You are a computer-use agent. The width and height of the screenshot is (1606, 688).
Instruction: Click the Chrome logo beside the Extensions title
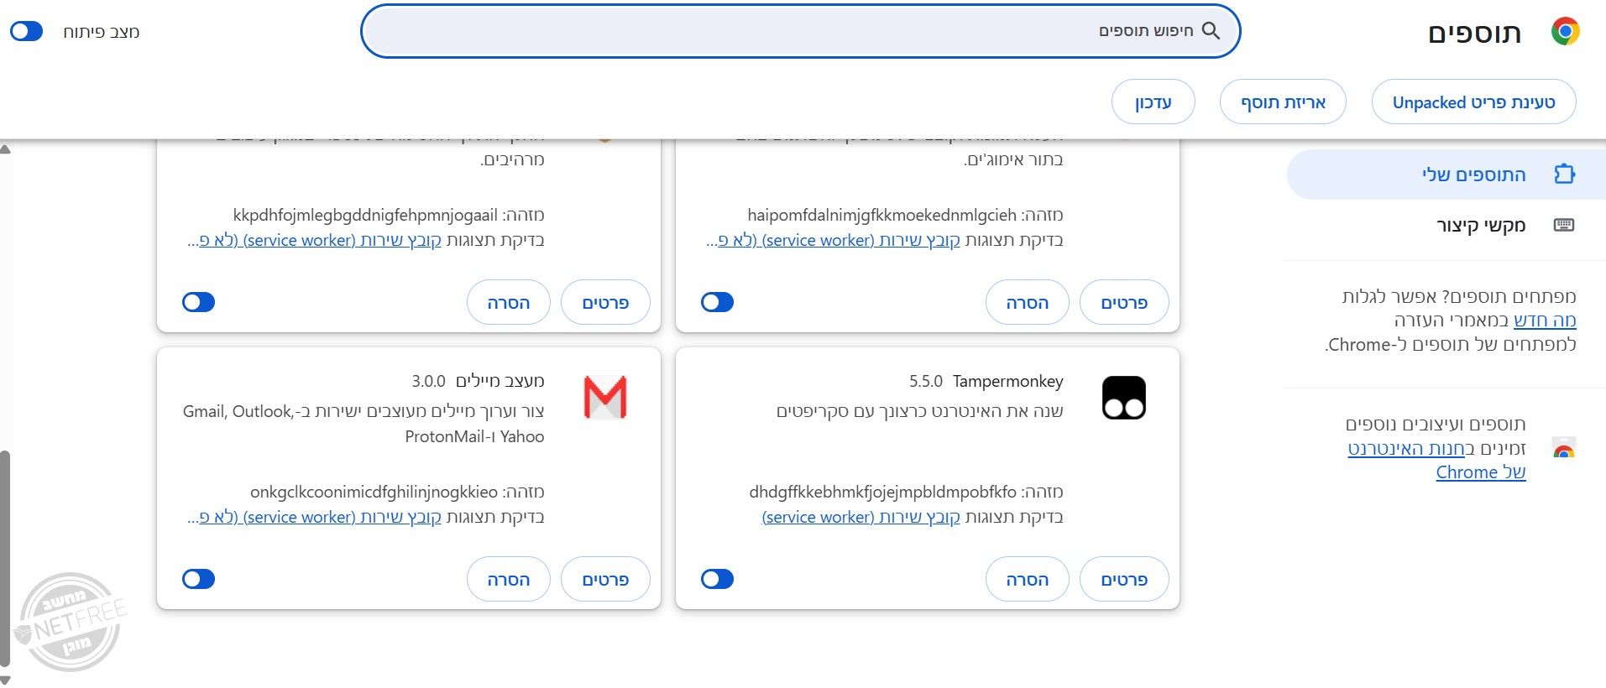click(1565, 32)
